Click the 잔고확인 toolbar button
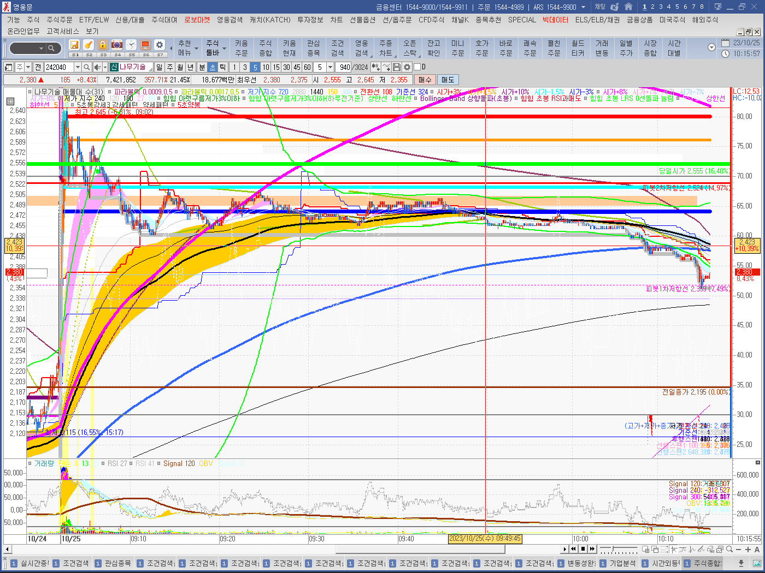Screen dimensions: 765x573 434,48
